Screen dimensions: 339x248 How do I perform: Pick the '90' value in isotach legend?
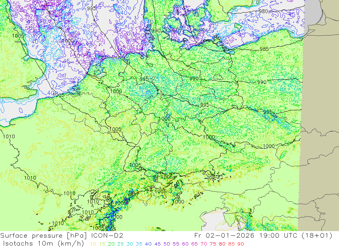(241, 244)
